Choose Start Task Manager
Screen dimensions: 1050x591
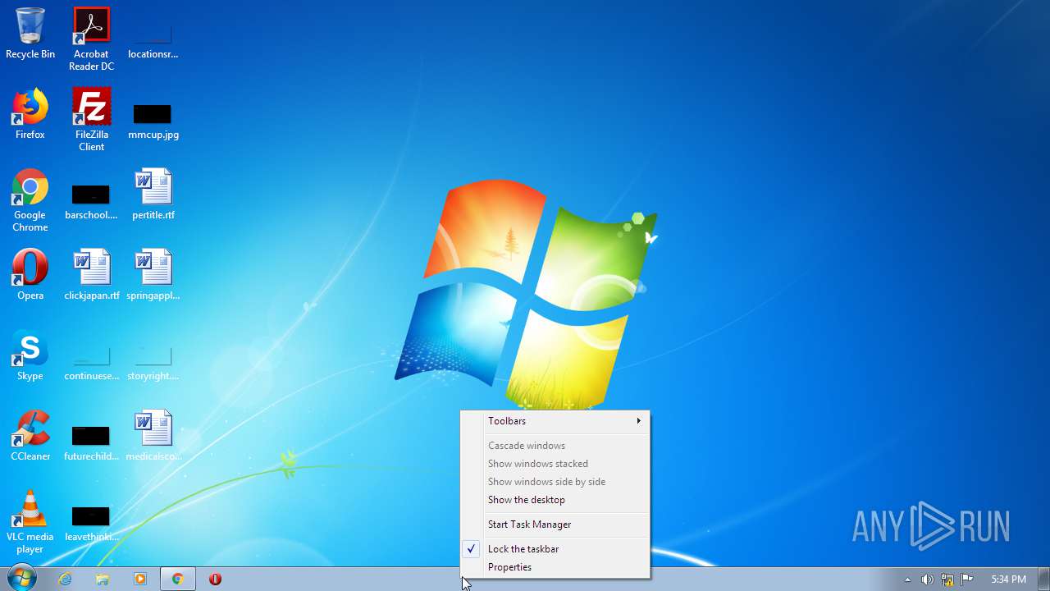click(555, 525)
